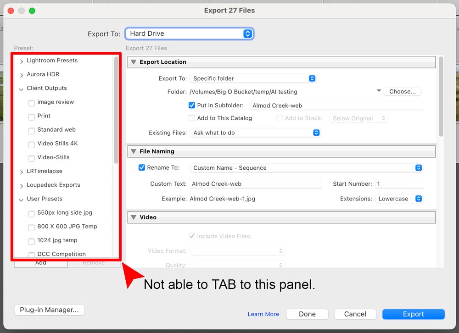This screenshot has height=333, width=459.
Task: Click the blue Export button
Action: [x=414, y=314]
